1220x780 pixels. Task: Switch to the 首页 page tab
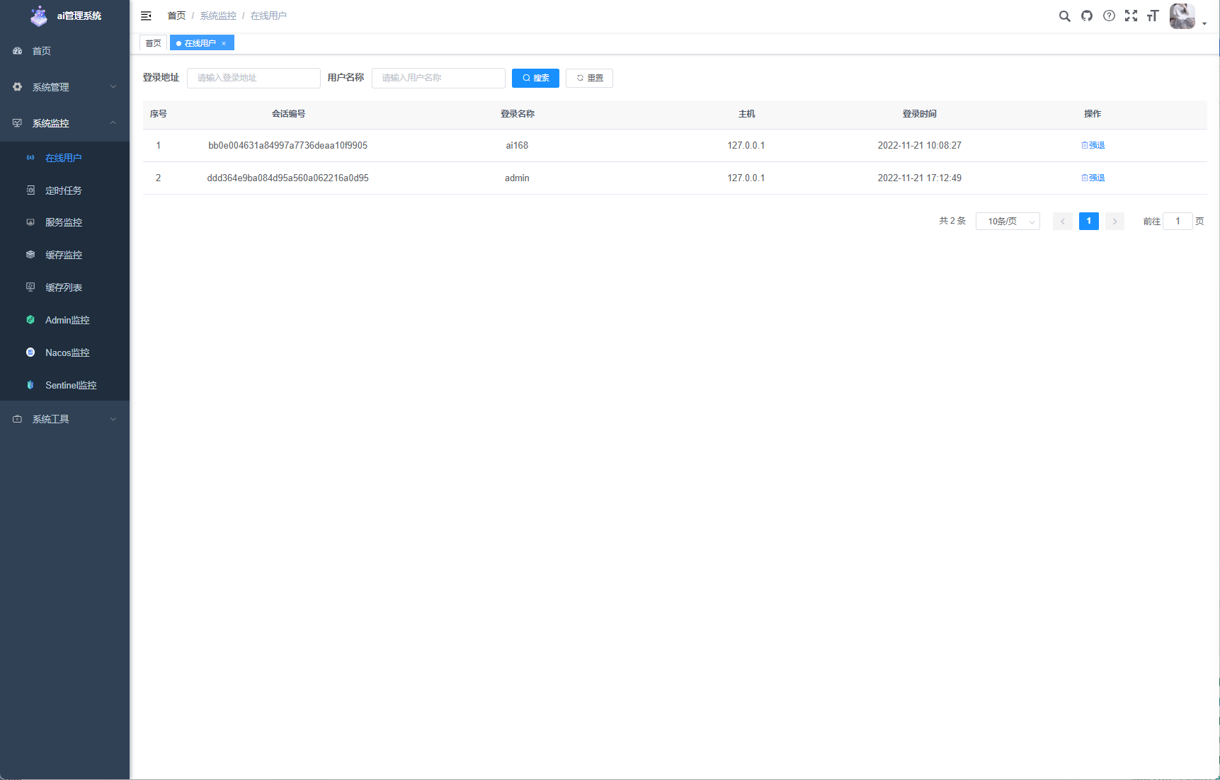click(153, 43)
